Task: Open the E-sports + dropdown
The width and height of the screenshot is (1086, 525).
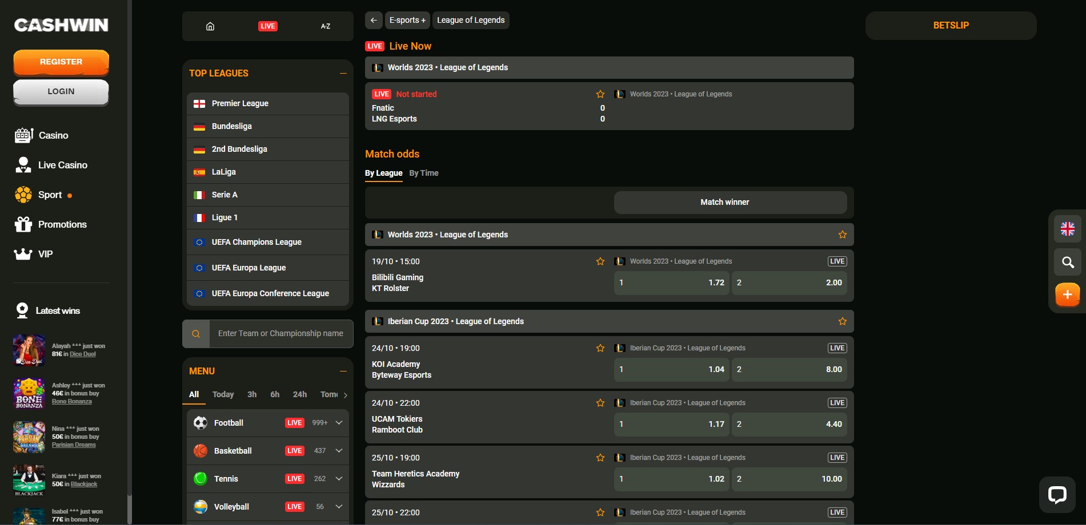Action: [x=407, y=20]
